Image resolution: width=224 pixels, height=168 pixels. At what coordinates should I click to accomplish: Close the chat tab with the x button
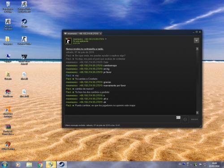(101, 34)
